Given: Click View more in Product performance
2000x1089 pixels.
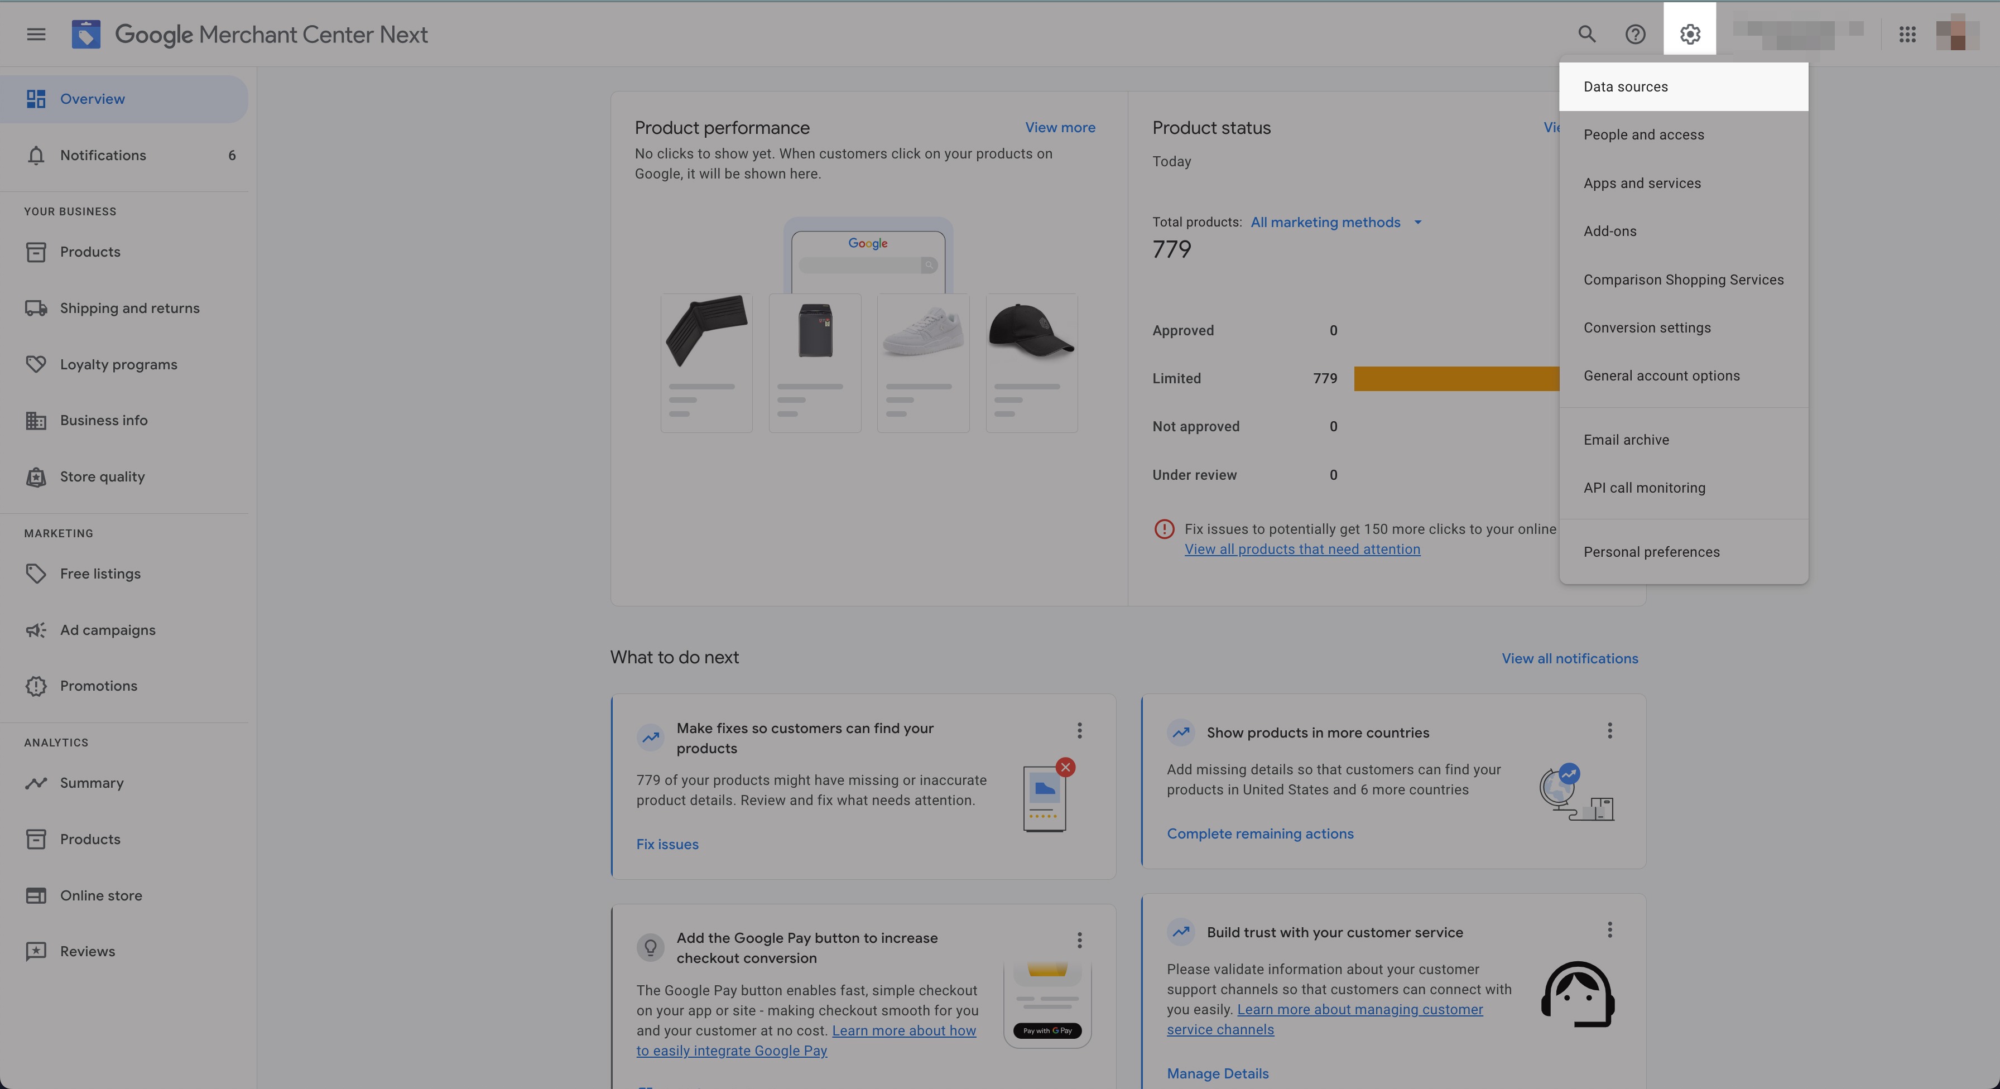Looking at the screenshot, I should pos(1060,127).
